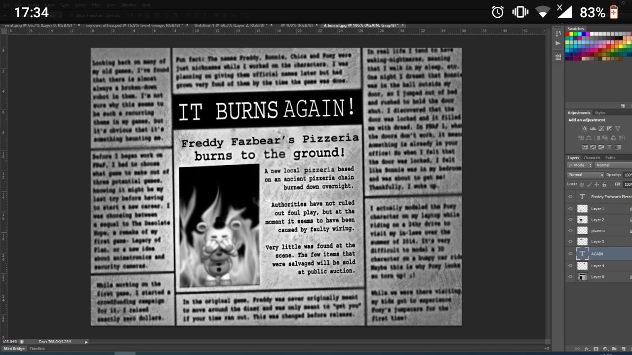Add a Vibrance adjustment

click(618, 129)
